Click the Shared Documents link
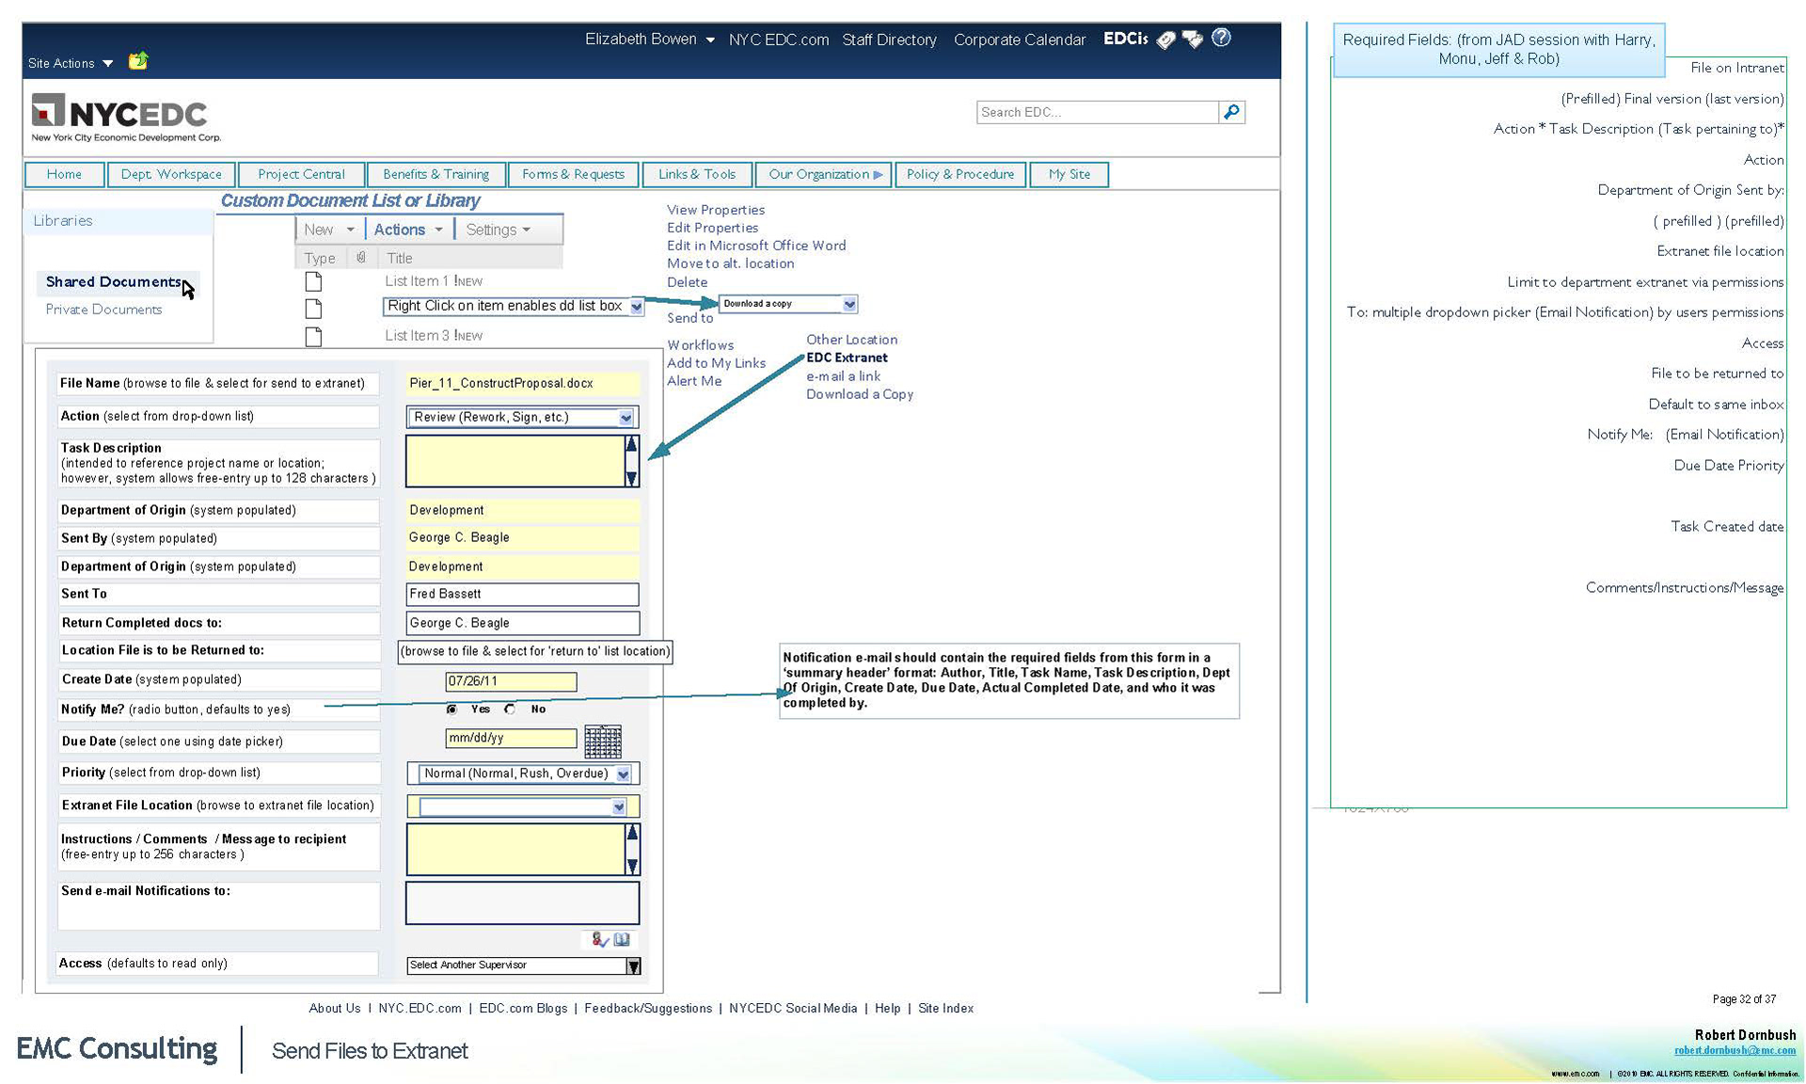Image resolution: width=1806 pixels, height=1084 pixels. point(113,281)
